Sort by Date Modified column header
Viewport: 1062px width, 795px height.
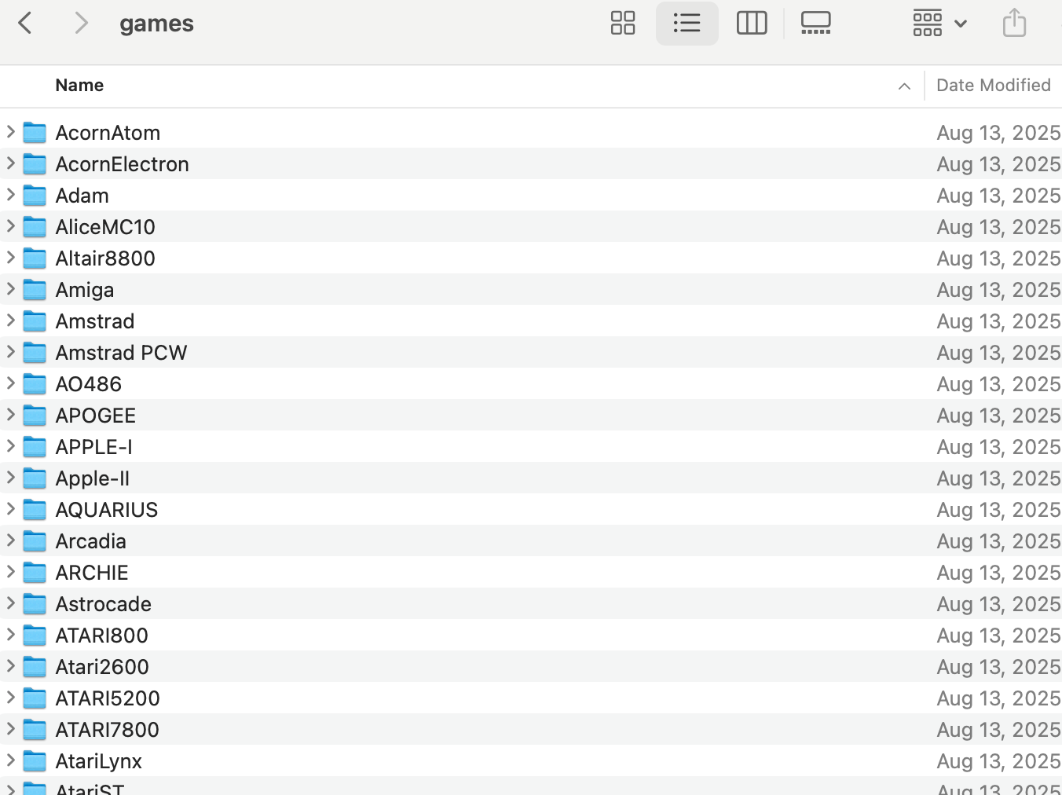click(993, 86)
